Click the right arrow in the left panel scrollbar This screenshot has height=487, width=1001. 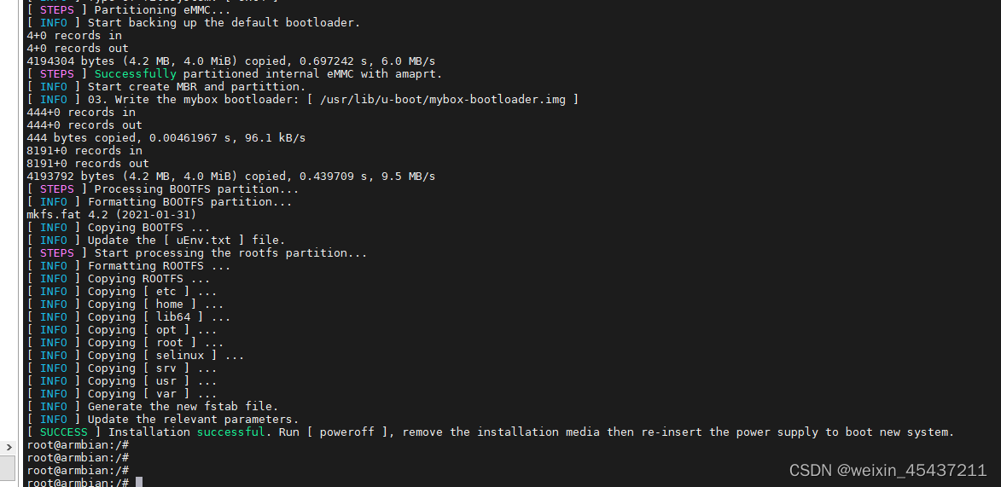9,447
